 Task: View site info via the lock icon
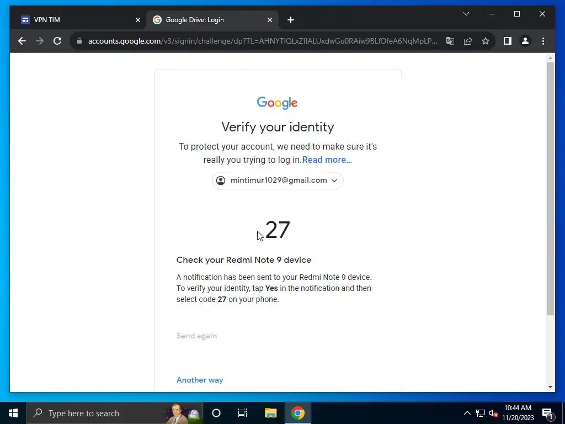[79, 41]
